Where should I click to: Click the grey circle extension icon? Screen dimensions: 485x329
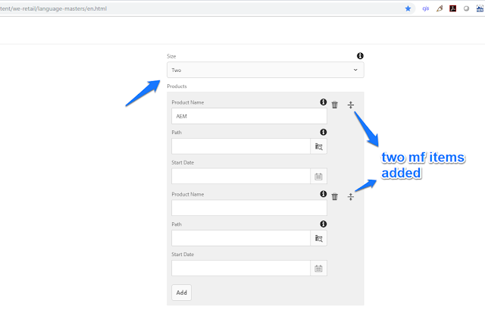click(466, 8)
